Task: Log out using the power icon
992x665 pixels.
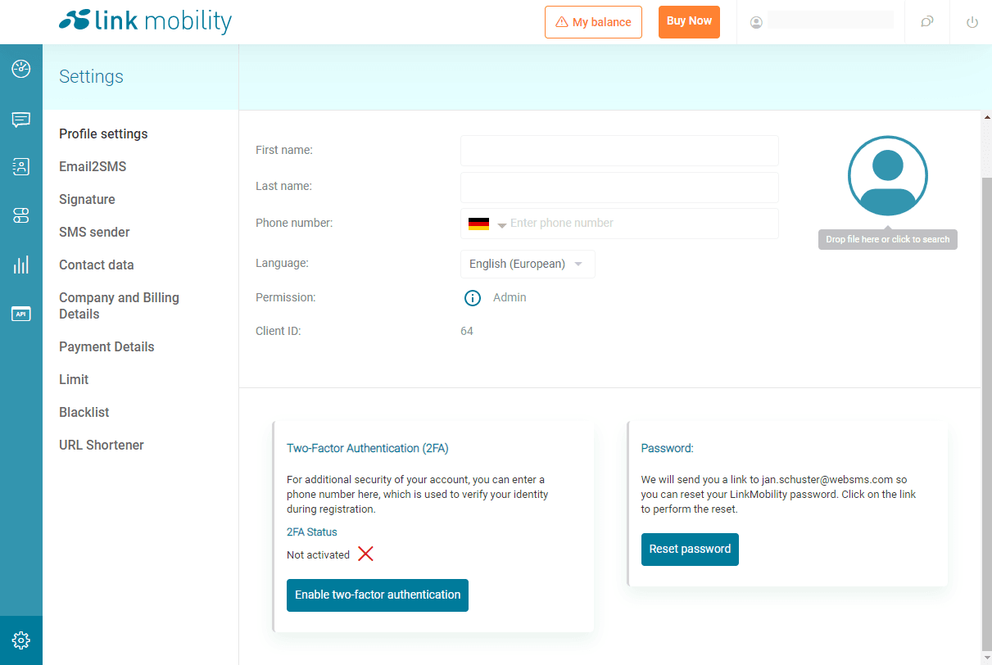Action: pyautogui.click(x=972, y=22)
